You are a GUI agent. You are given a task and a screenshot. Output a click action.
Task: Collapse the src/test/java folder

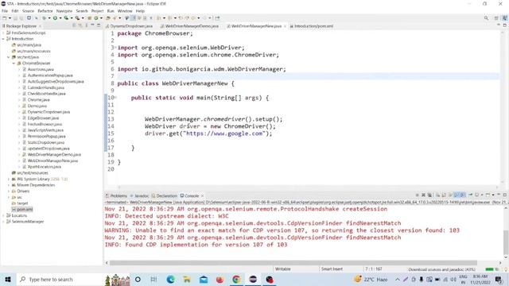(9, 57)
